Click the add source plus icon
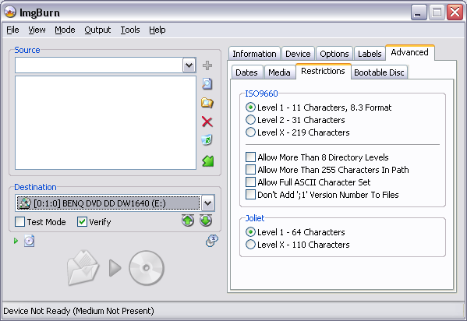Screen dimensions: 467x321 207,65
